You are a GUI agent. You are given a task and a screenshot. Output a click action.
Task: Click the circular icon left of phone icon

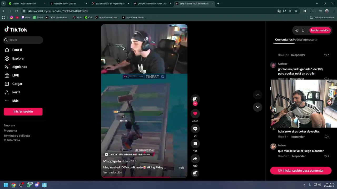coord(297,30)
